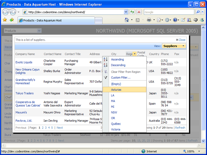Screen dimensions: 207x155
Task: Click the sort ascending A-Z icon
Action: [x=105, y=59]
